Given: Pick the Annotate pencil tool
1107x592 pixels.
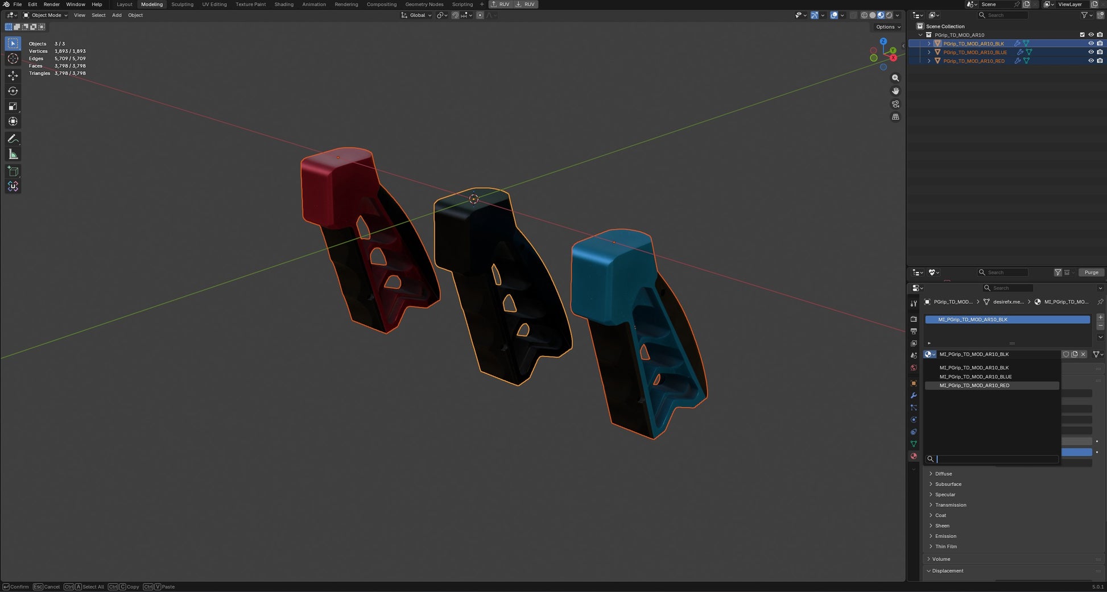Looking at the screenshot, I should pos(13,139).
